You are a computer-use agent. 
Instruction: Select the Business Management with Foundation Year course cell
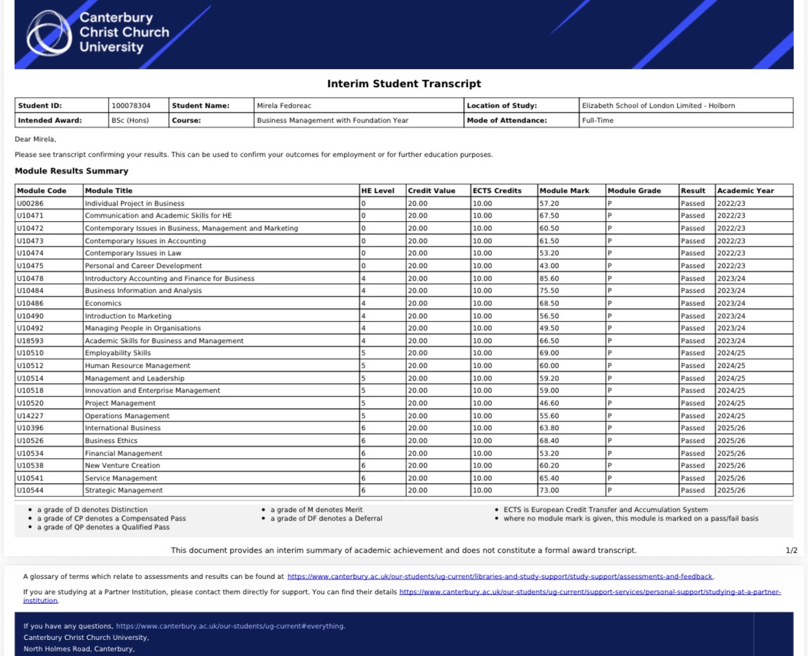click(x=358, y=120)
